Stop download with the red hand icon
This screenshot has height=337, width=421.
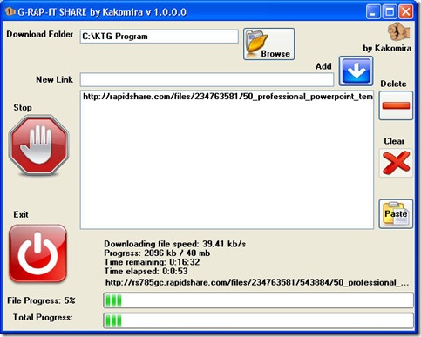pos(38,145)
